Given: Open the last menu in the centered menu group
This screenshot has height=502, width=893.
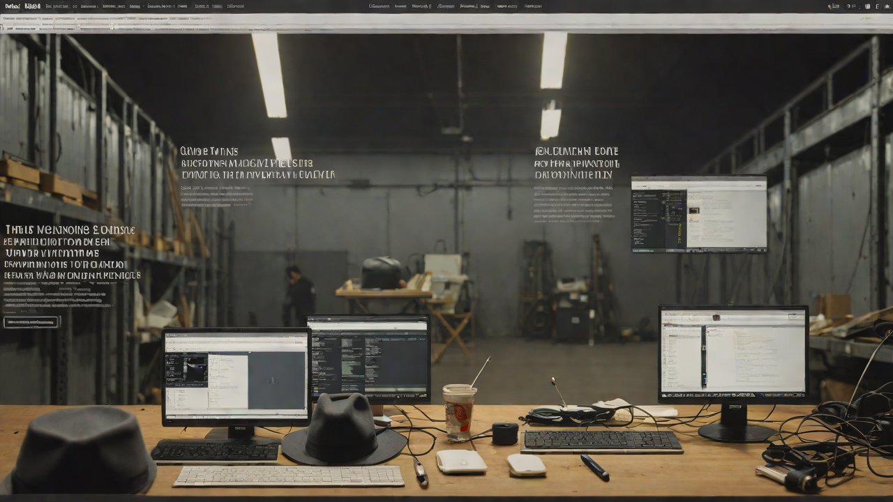Looking at the screenshot, I should click(x=532, y=6).
